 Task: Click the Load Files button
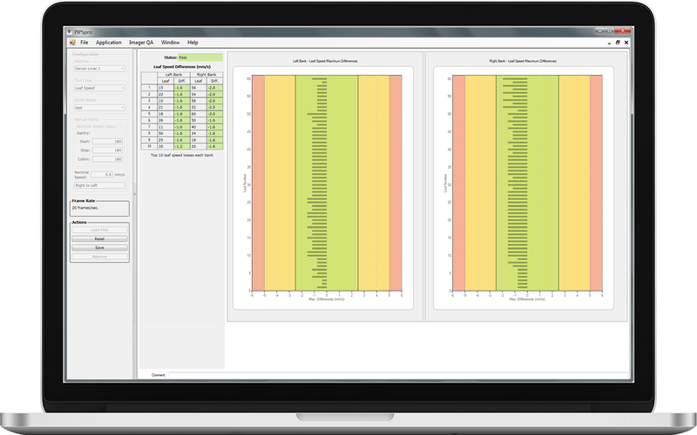tap(99, 230)
